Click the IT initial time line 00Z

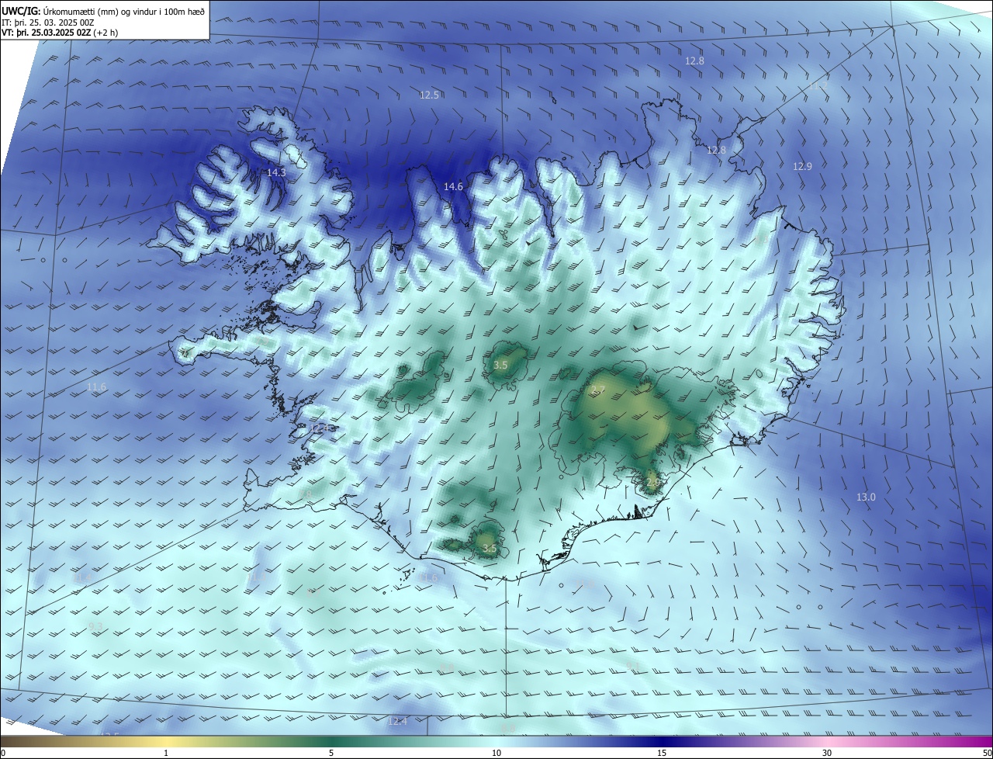click(x=47, y=23)
